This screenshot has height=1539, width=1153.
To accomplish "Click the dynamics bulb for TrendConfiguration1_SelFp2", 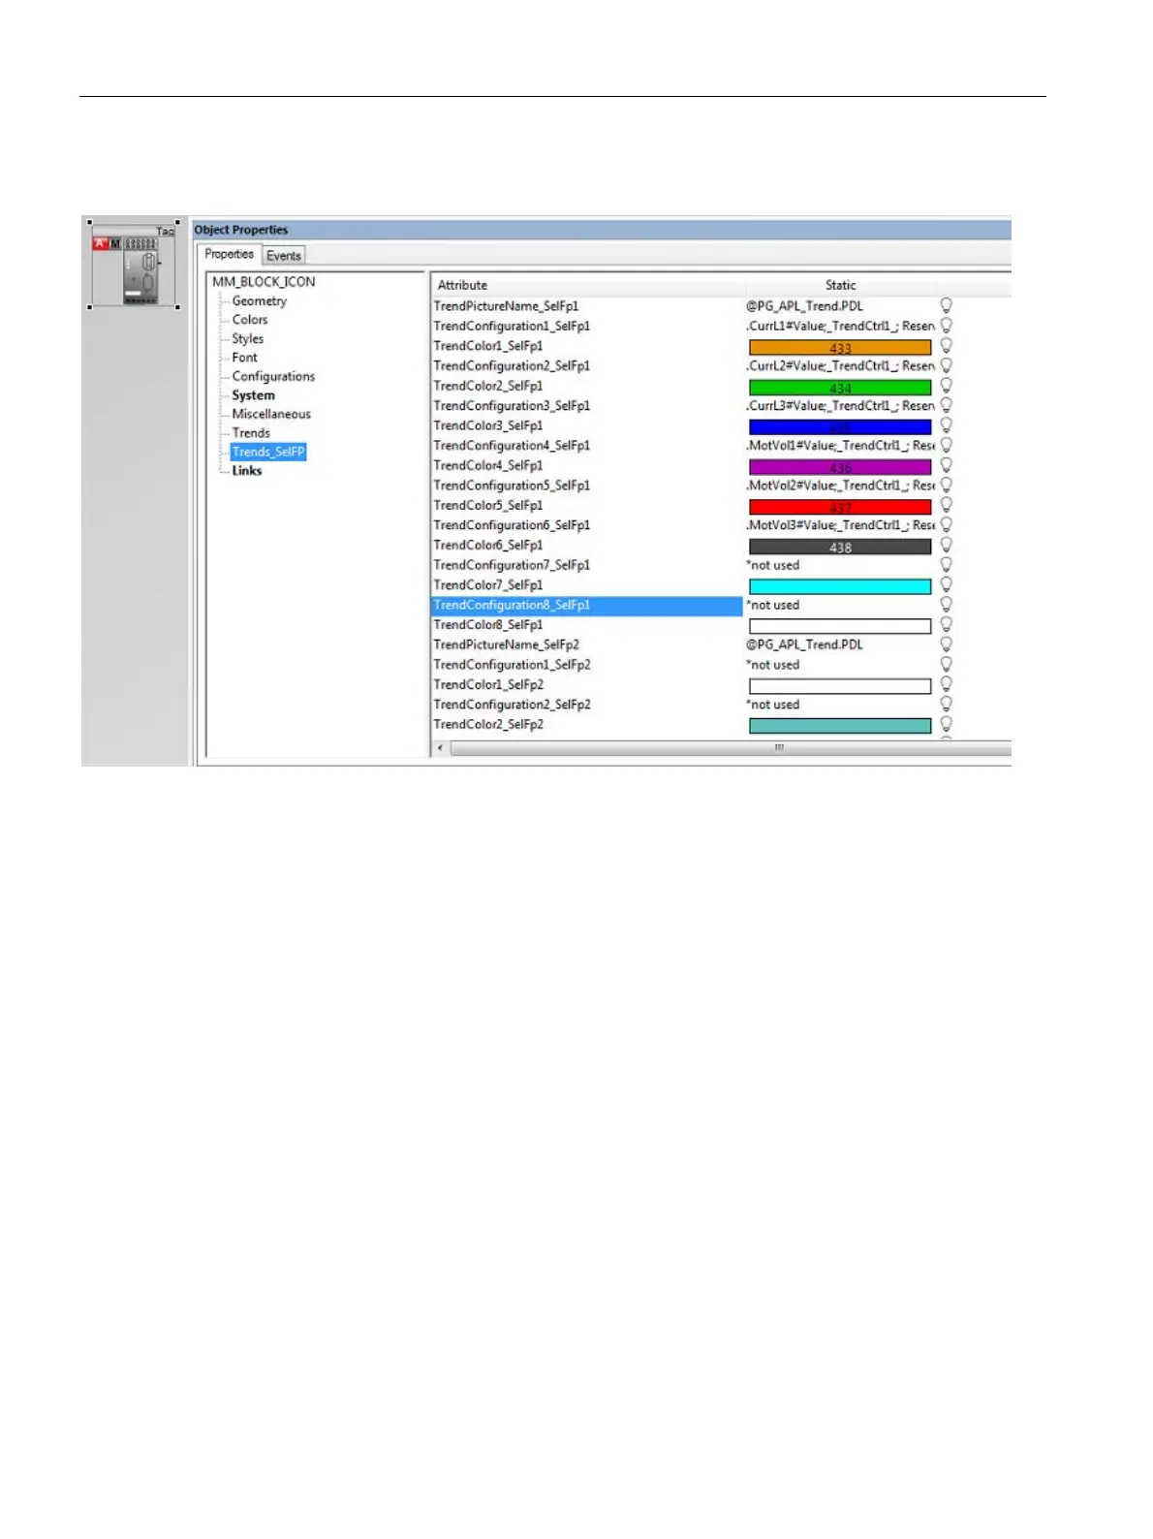I will [946, 664].
